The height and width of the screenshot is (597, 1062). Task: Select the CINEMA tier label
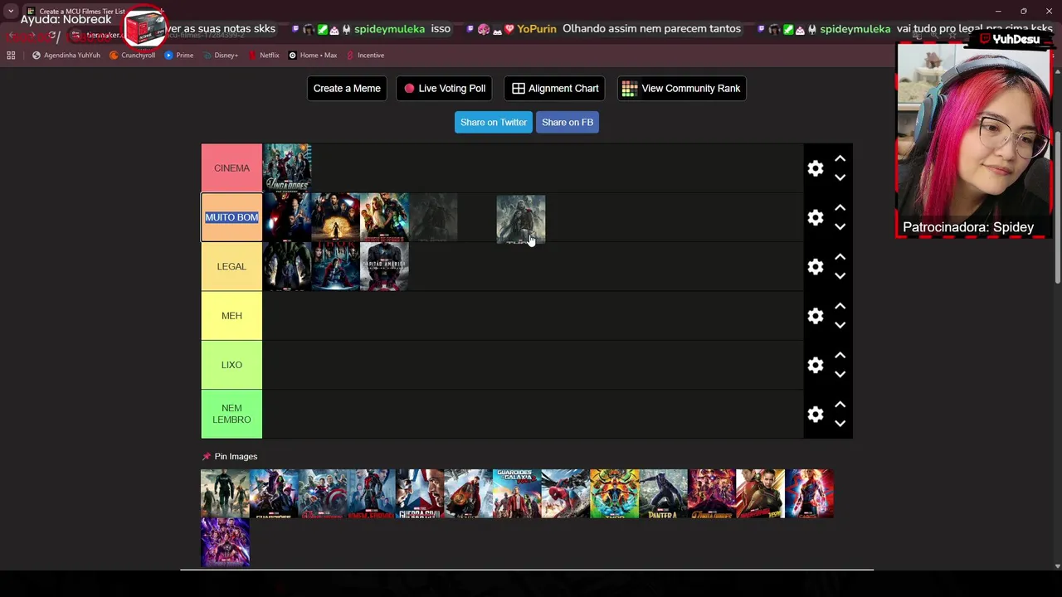click(231, 168)
